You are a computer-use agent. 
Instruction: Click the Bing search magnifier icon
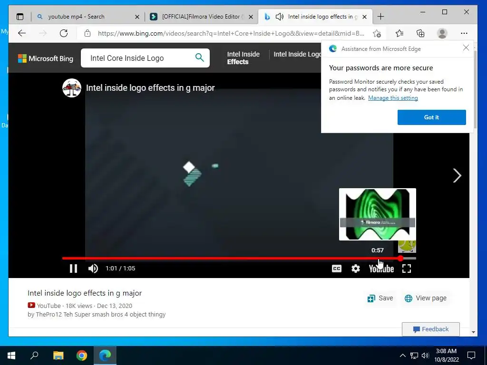click(200, 58)
